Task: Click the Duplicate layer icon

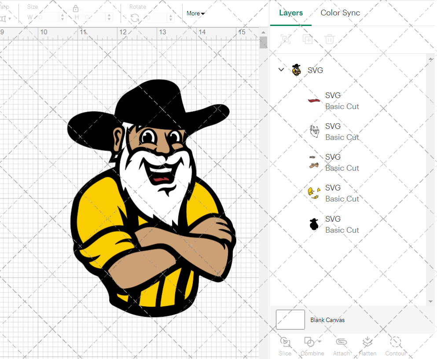Action: (x=308, y=39)
